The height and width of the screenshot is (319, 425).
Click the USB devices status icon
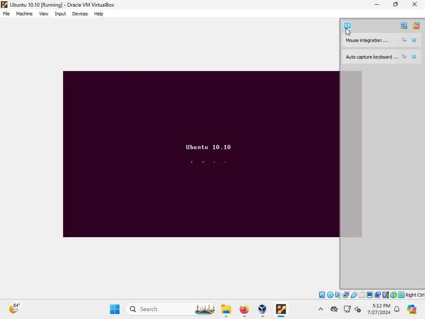354,295
